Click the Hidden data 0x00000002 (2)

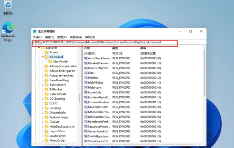[150, 78]
